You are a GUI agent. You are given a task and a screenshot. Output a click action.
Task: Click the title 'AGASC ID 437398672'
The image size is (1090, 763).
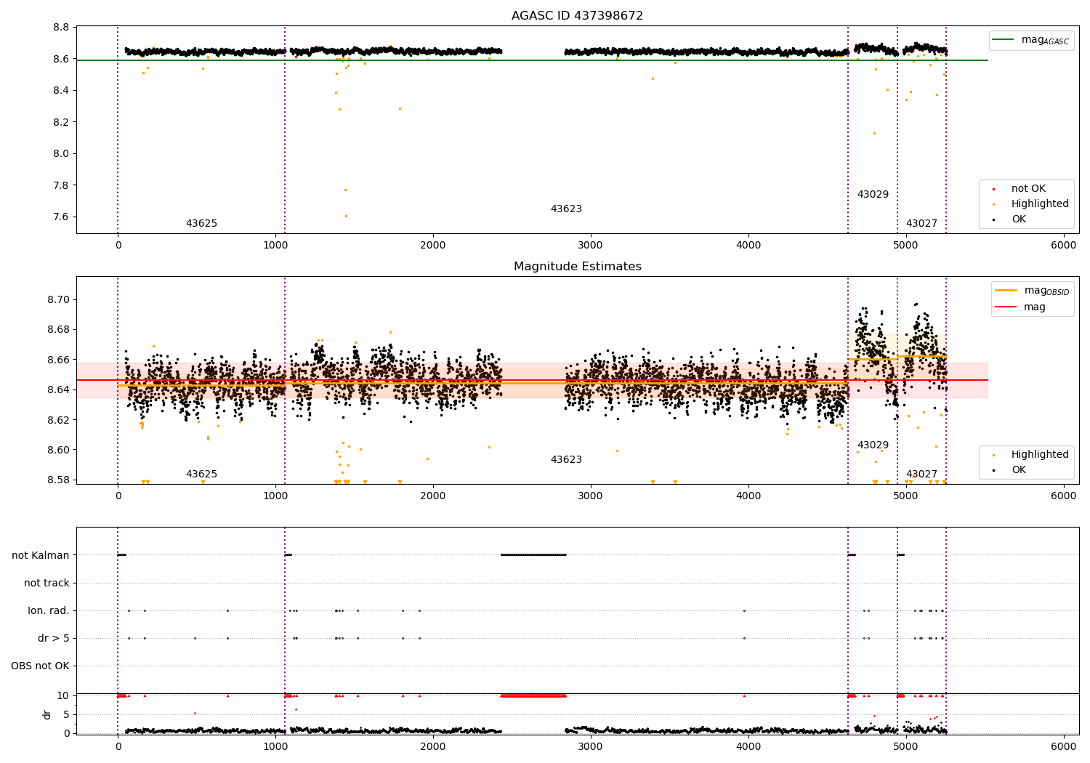[x=577, y=16]
